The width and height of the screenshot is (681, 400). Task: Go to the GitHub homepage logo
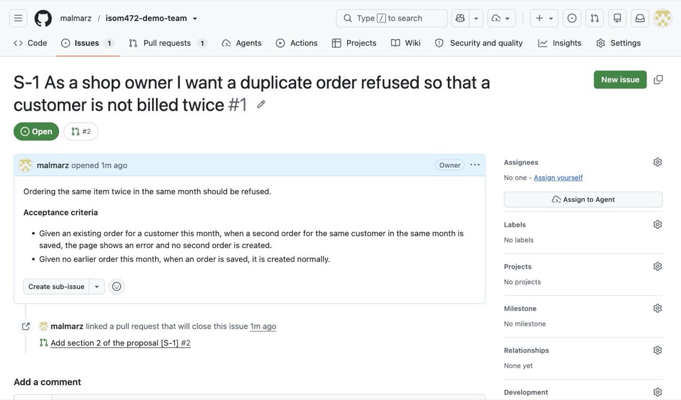[43, 18]
